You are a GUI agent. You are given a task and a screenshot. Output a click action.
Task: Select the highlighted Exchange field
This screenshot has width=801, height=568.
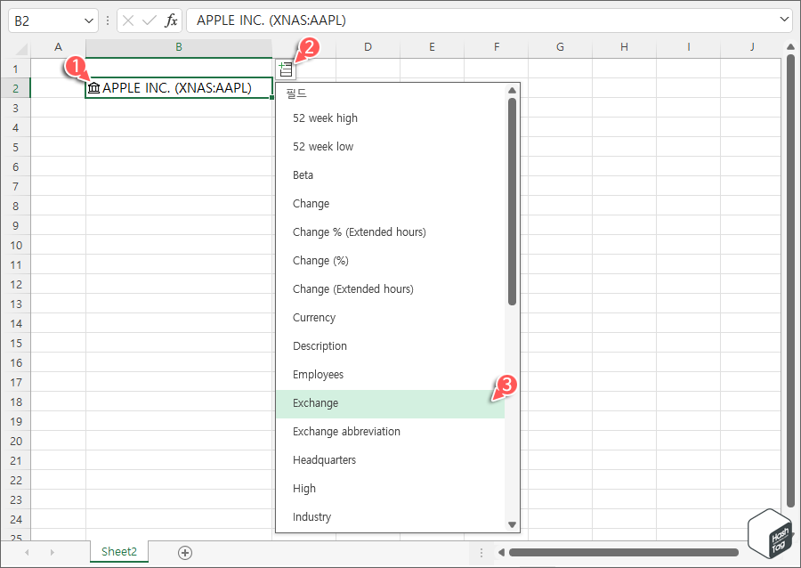click(391, 403)
